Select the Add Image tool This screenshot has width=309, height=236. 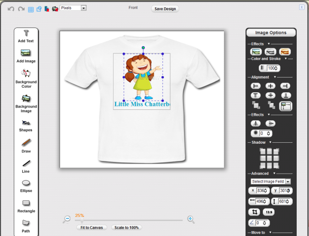pos(26,56)
